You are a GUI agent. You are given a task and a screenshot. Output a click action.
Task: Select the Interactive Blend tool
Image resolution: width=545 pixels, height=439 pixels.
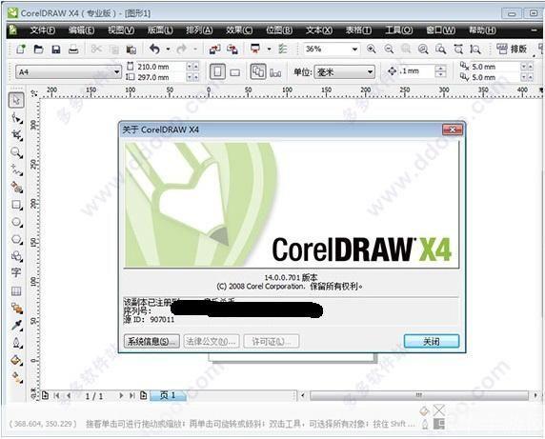16,309
